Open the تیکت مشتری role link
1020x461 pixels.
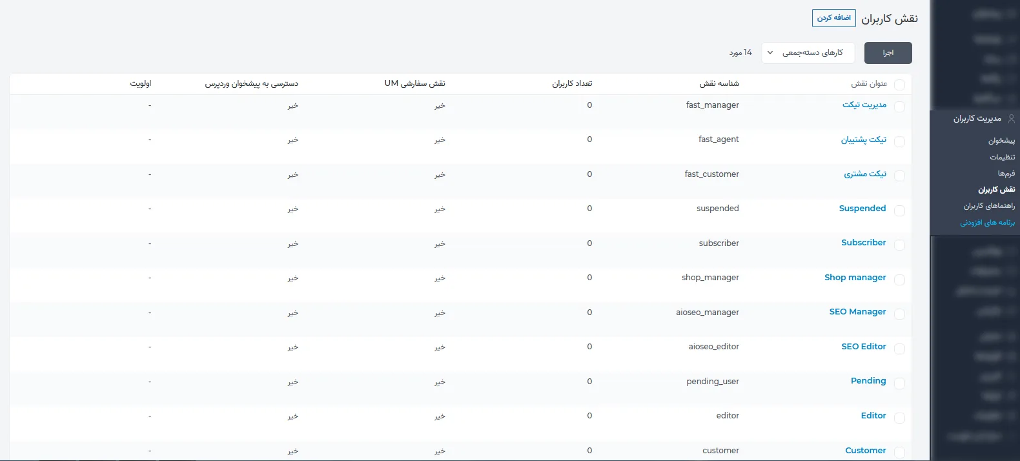click(x=865, y=174)
